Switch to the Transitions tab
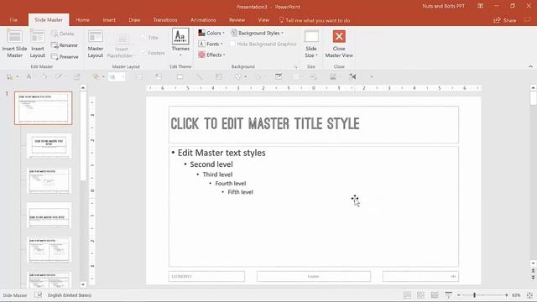 point(165,20)
